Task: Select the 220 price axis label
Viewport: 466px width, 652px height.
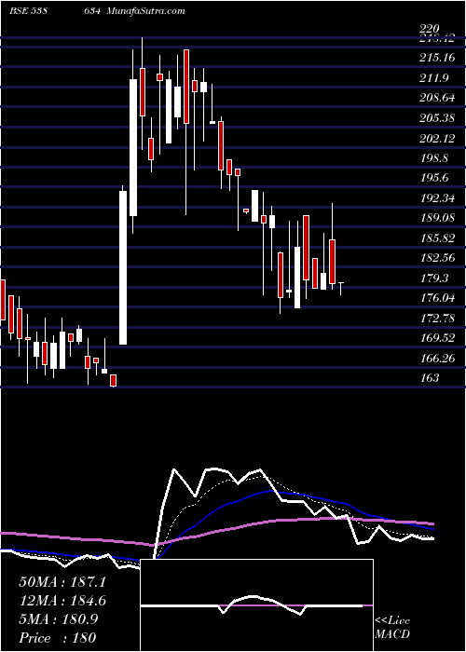Action: [x=430, y=29]
